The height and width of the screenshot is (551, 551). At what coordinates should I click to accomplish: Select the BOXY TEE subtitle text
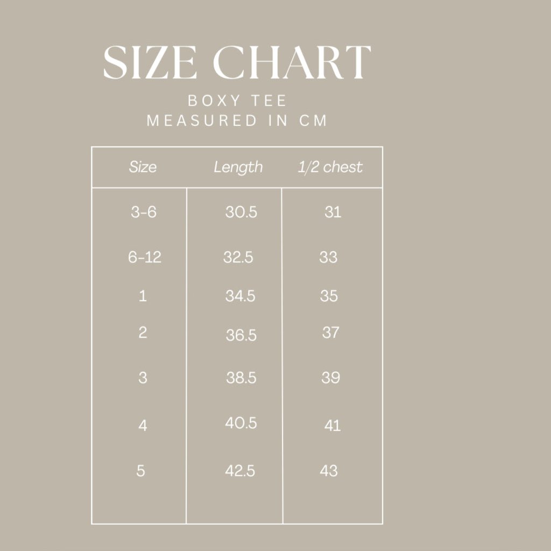point(237,101)
